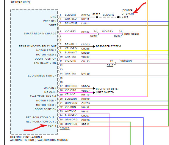Open the C2357A connector link
Viewport: 169px width, 145px height.
[65, 128]
